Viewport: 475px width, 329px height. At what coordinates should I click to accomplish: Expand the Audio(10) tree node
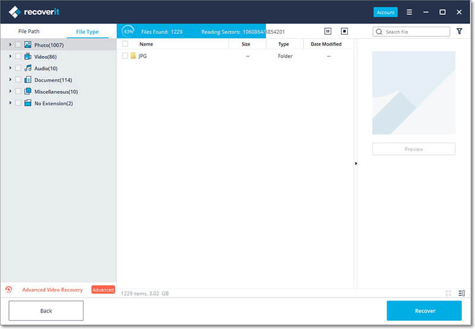click(x=10, y=68)
